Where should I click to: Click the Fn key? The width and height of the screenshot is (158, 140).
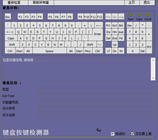(100, 44)
